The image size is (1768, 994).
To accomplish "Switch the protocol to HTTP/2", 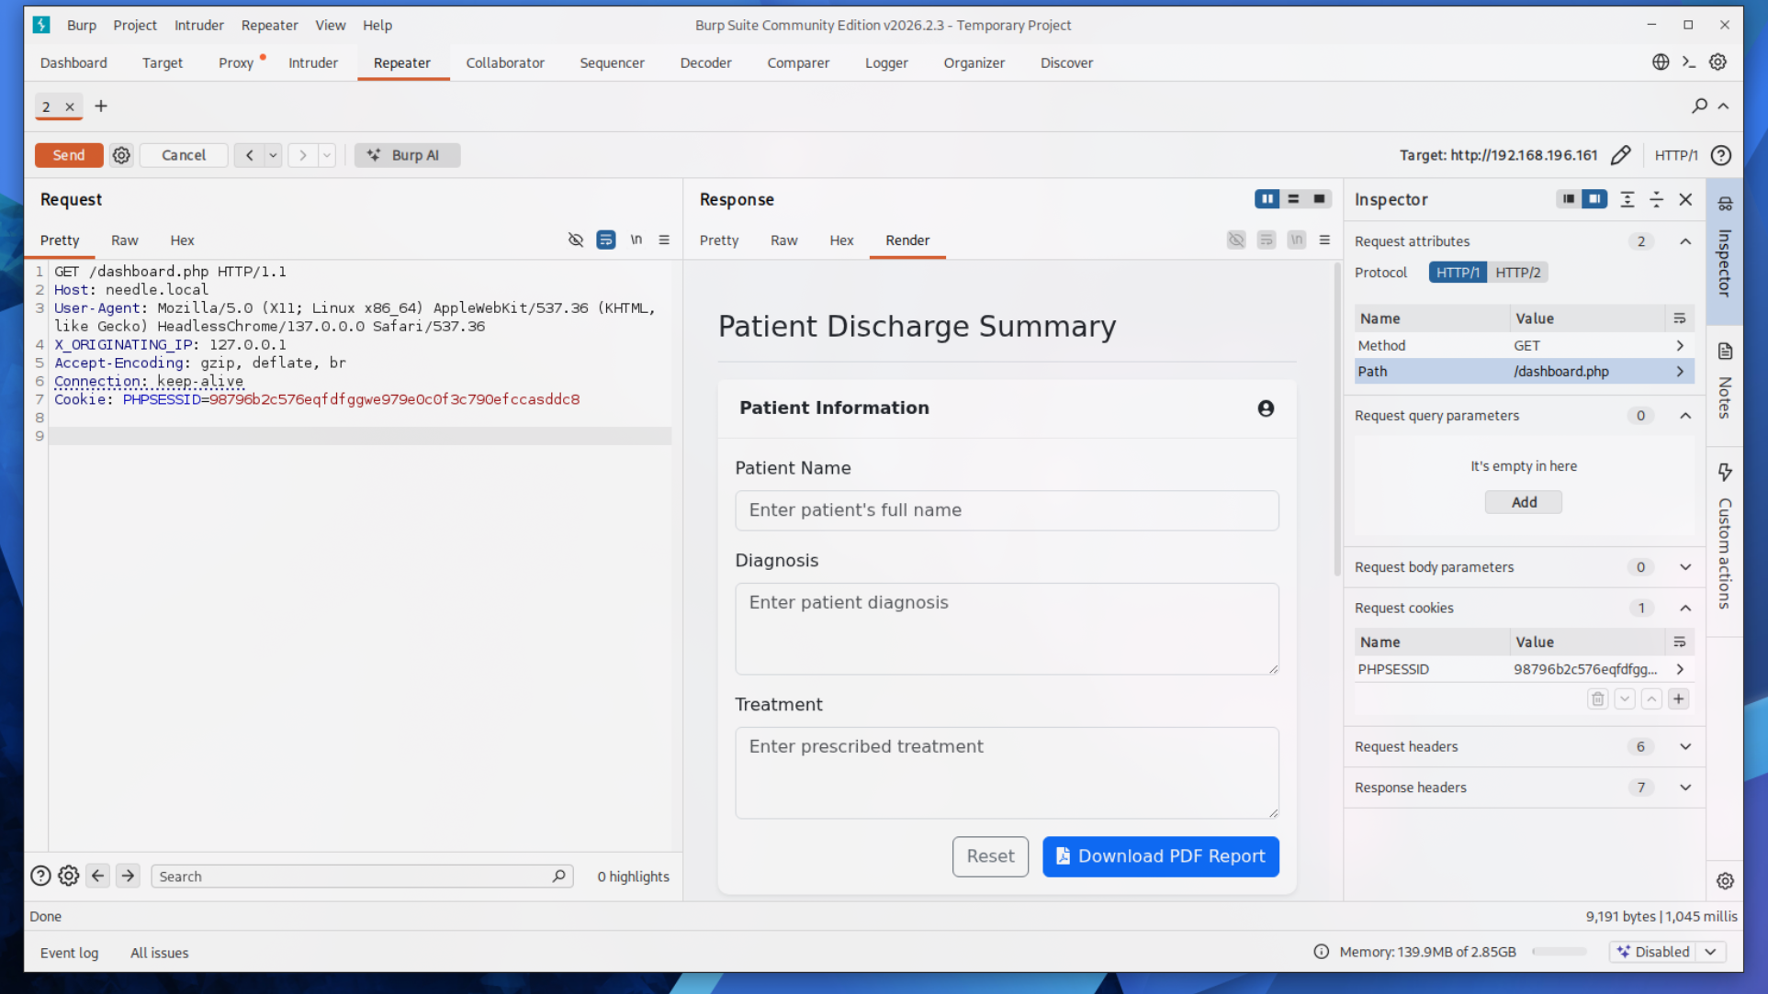I will click(1517, 273).
